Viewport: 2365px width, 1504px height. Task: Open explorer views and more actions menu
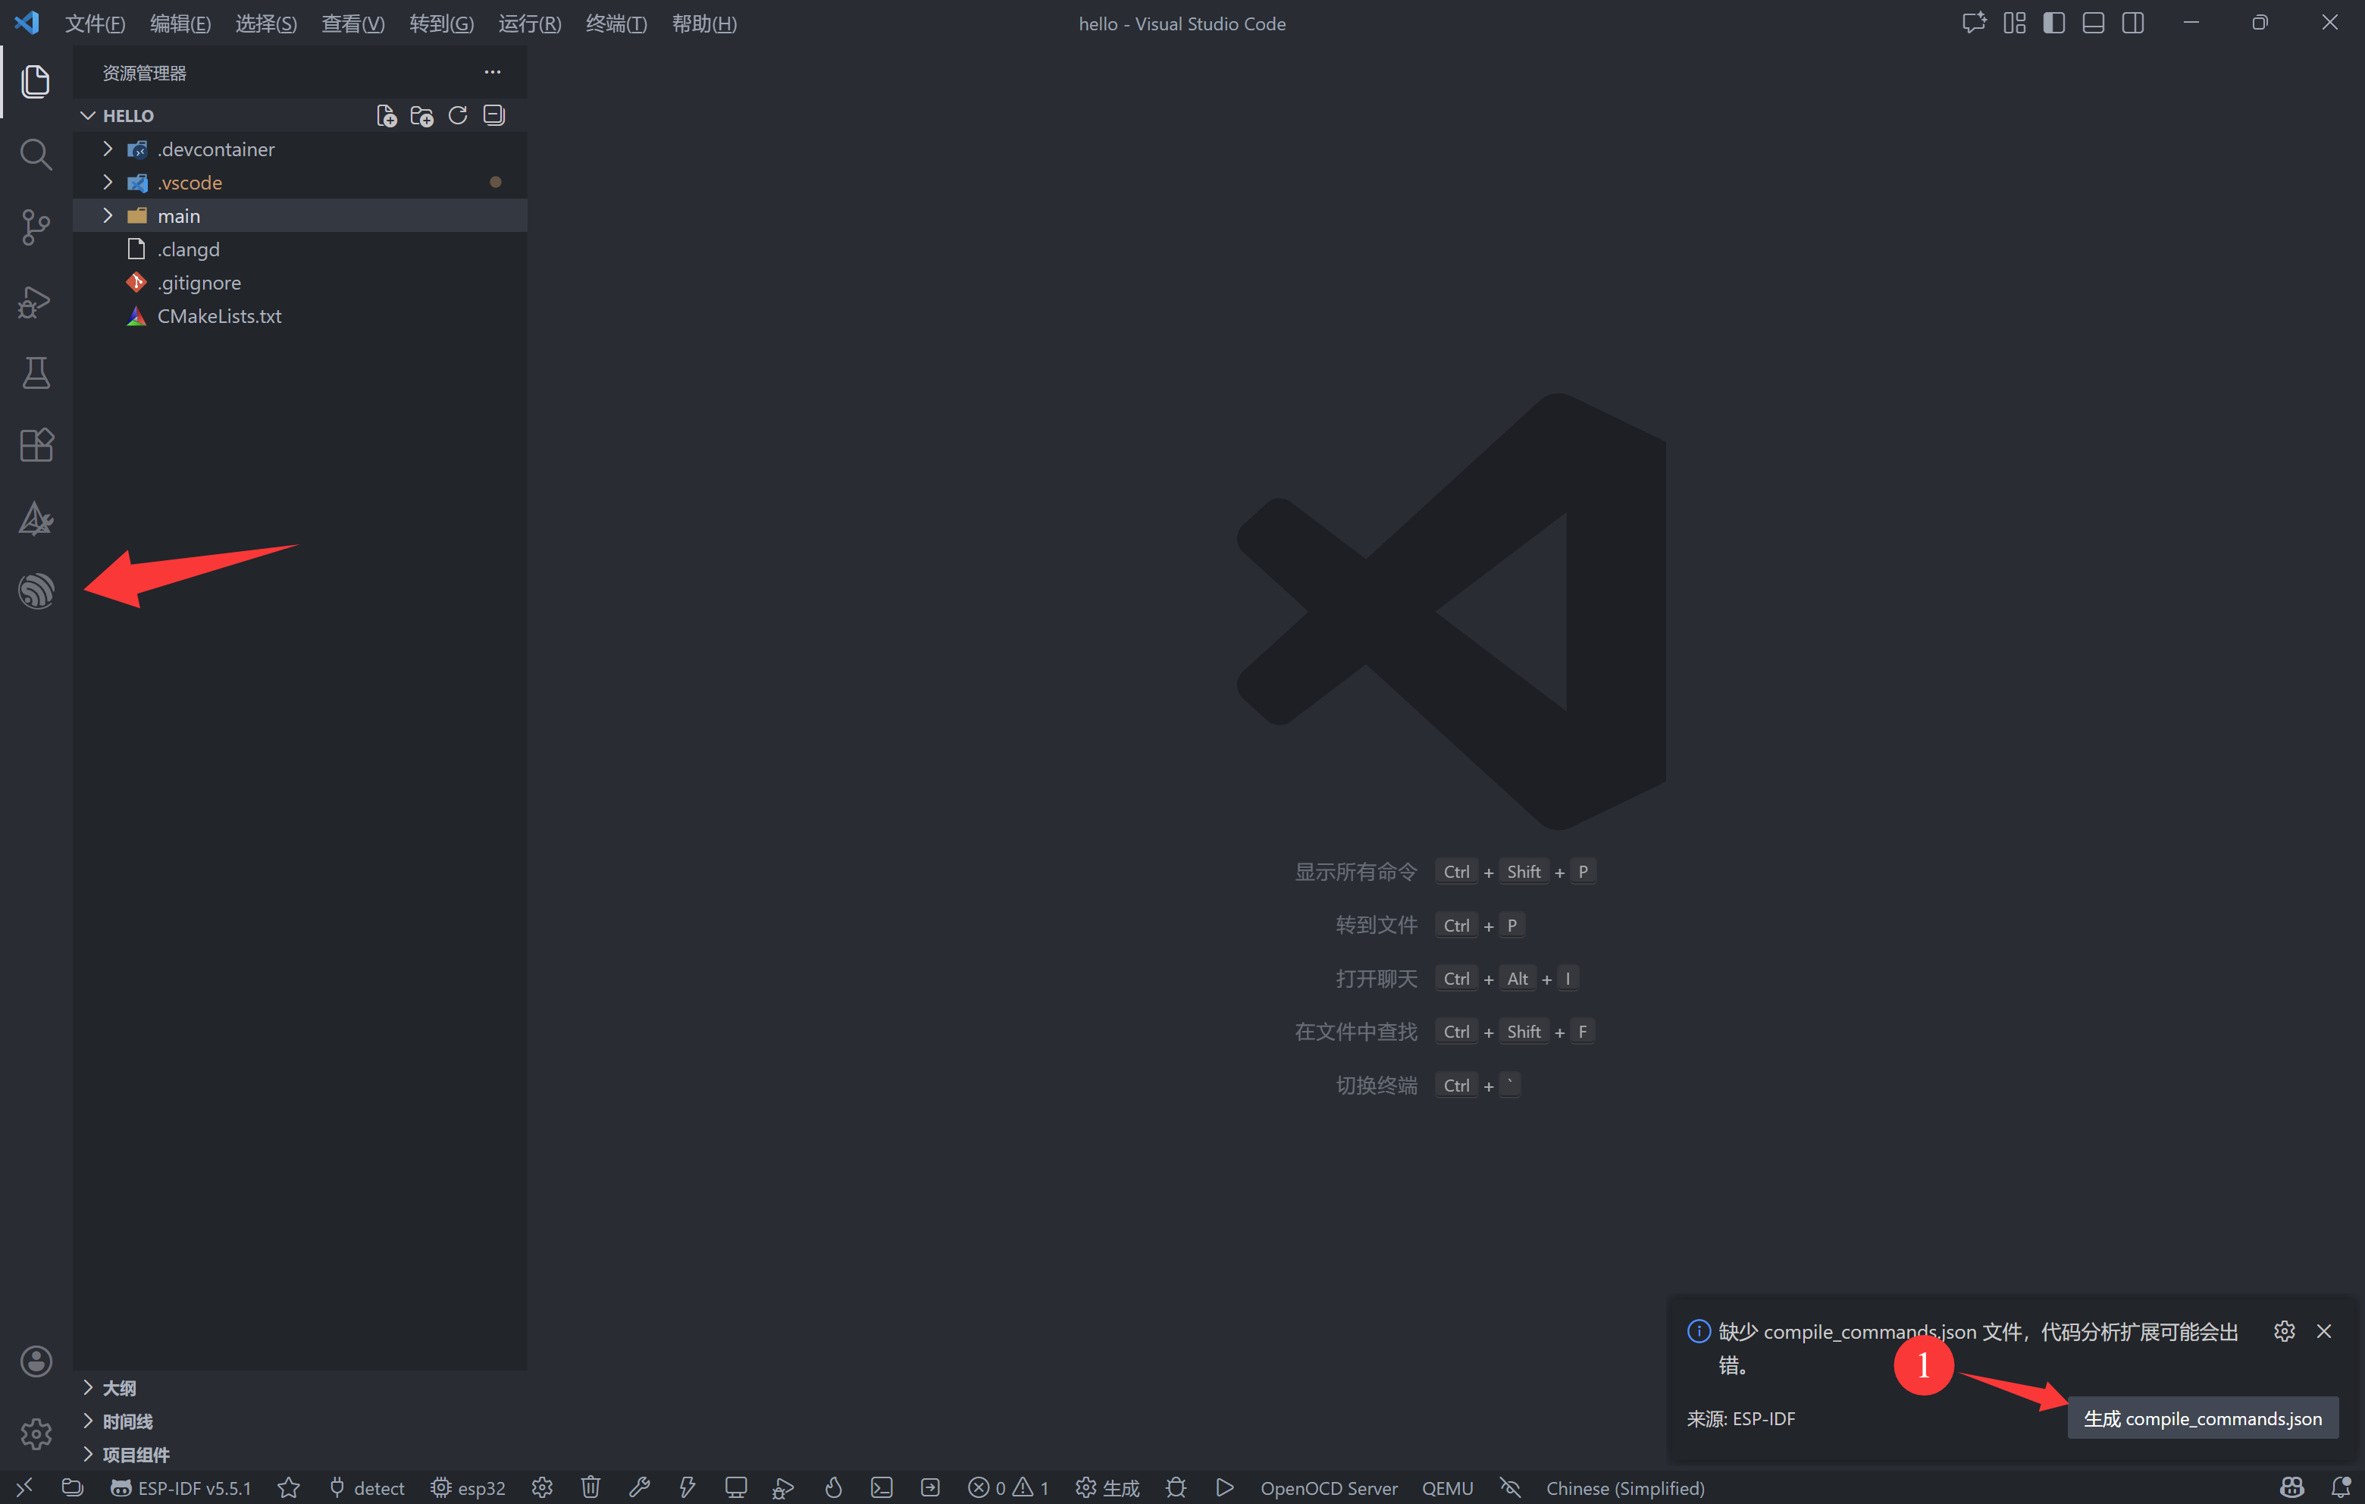point(492,72)
